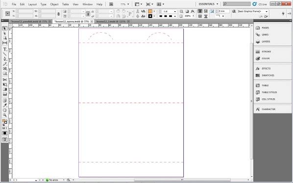
Task: Click the stroke color swatch in Control panel
Action: [150, 16]
